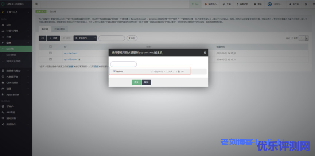Click the users icon for 子账户
Image resolution: width=315 pixels, height=156 pixels.
tap(3, 106)
